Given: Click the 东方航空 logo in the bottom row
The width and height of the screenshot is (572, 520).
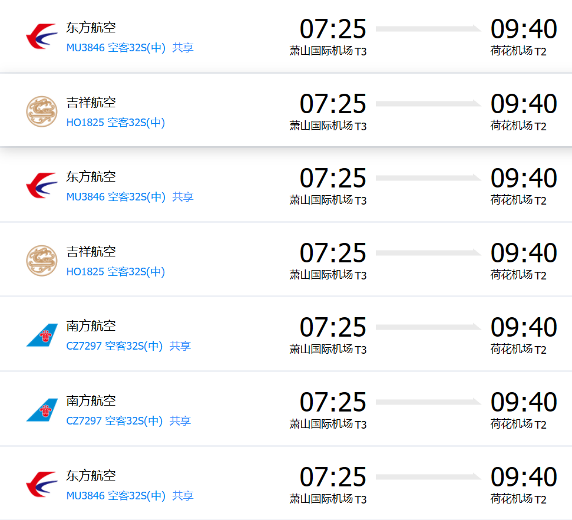Looking at the screenshot, I should pyautogui.click(x=41, y=484).
